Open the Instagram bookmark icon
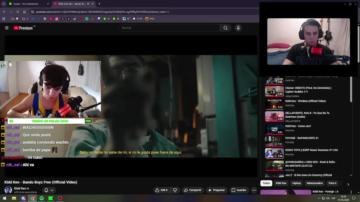360x202 pixels. pos(57,19)
